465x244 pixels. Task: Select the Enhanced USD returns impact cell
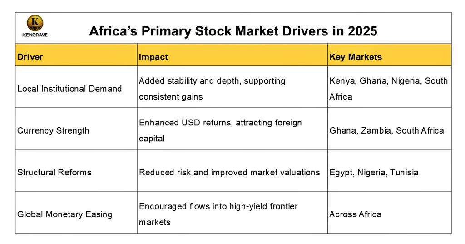click(220, 130)
